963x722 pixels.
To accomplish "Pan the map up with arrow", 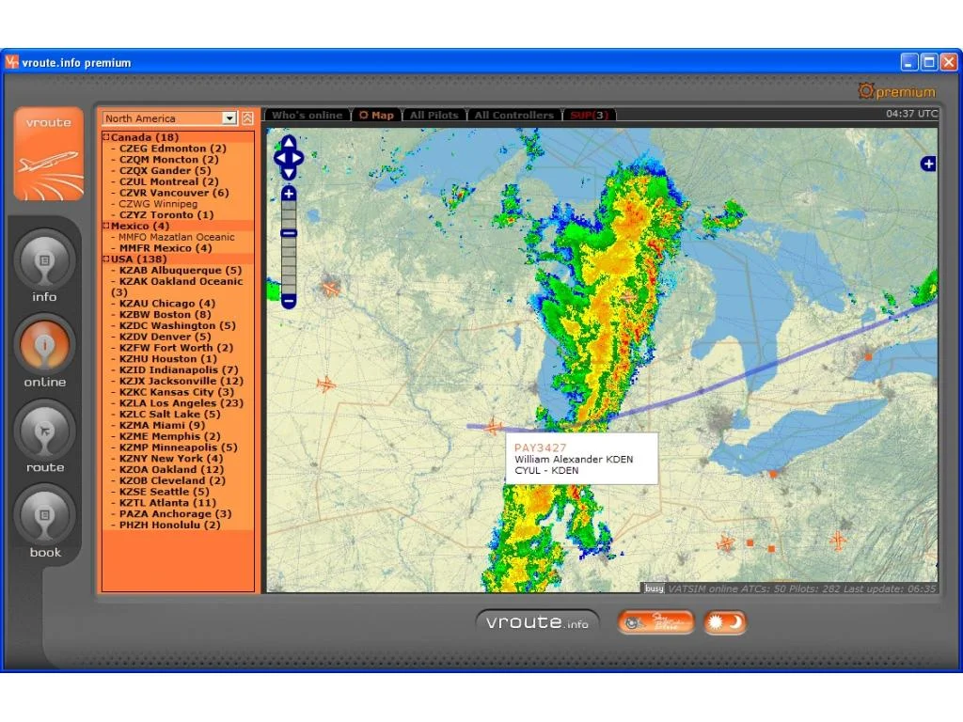I will (289, 144).
